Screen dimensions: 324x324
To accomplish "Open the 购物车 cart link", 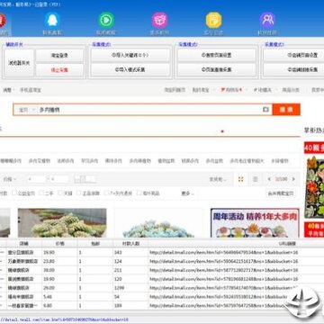I will 231,90.
